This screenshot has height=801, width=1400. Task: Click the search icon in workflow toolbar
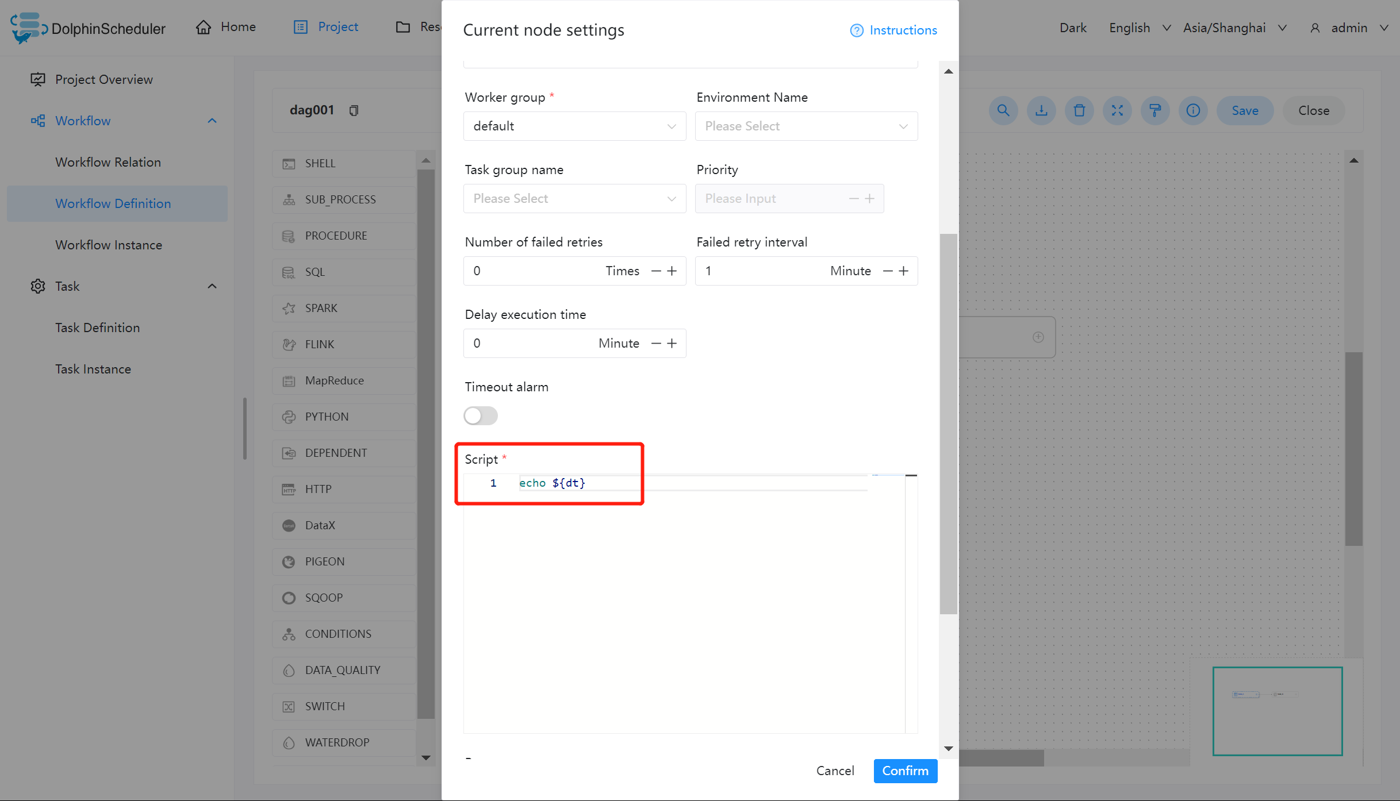click(x=1003, y=110)
